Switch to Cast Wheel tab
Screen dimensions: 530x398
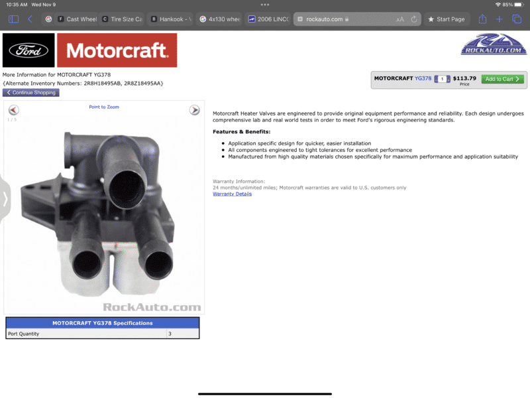click(77, 19)
